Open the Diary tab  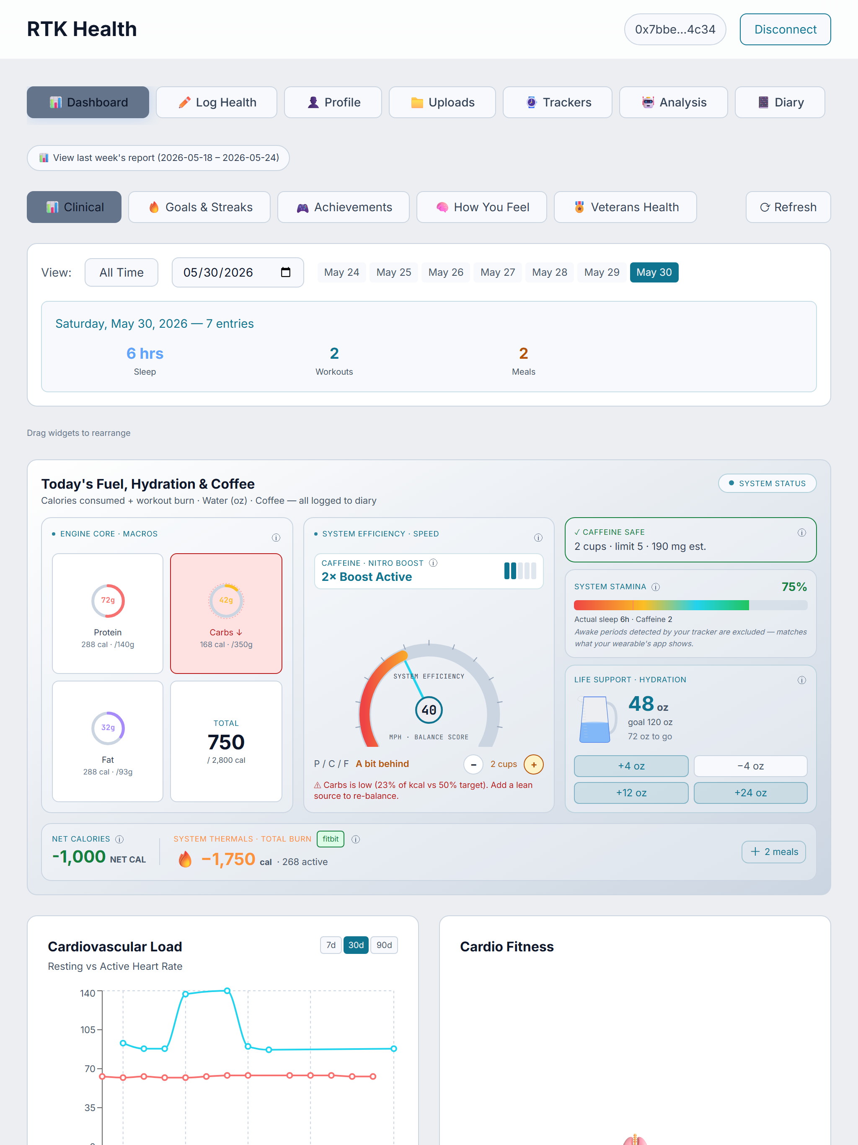(x=780, y=103)
